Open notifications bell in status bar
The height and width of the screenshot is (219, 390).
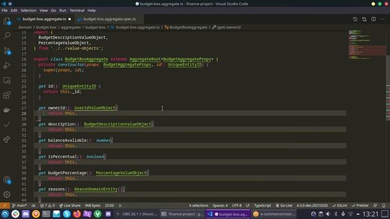384,206
